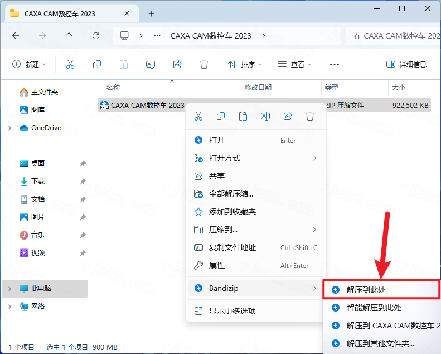441x354 pixels.
Task: Open 下载 folder in sidebar
Action: [38, 181]
